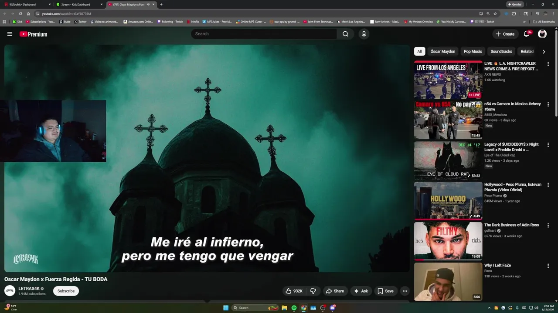
Task: Switch to Stream Kick Dashboard tab
Action: click(x=78, y=4)
